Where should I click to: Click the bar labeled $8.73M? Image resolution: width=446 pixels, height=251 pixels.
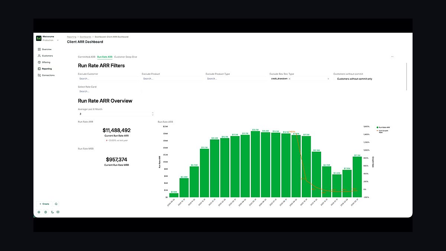click(x=194, y=182)
